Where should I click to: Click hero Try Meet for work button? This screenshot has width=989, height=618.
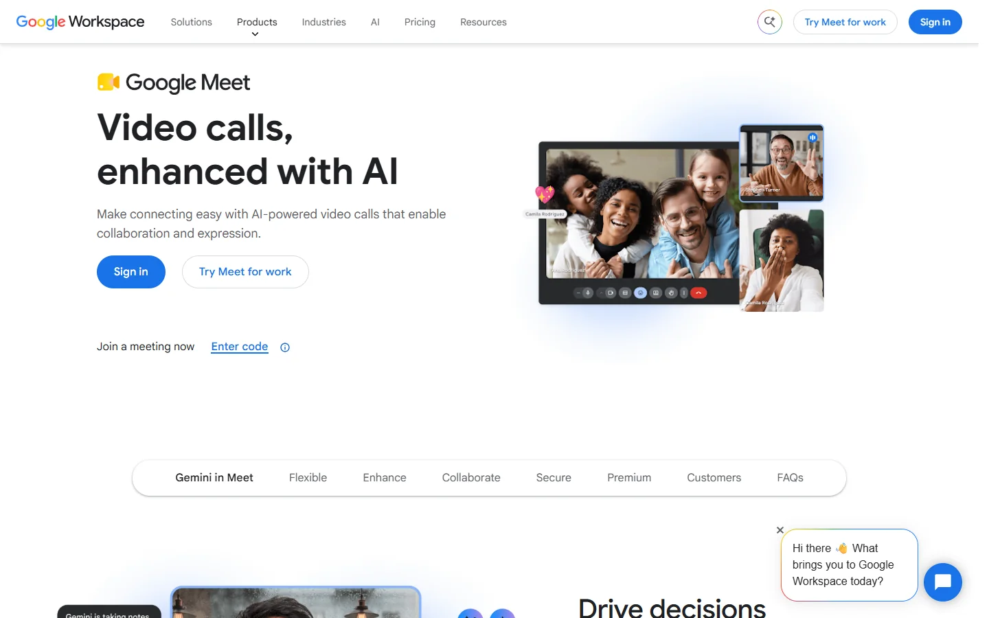click(x=245, y=272)
